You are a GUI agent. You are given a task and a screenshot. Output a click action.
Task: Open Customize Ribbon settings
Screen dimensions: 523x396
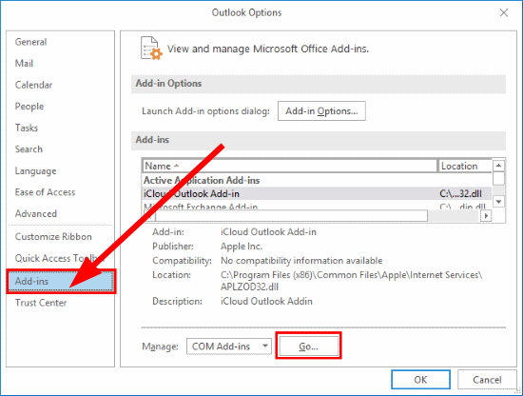[53, 237]
